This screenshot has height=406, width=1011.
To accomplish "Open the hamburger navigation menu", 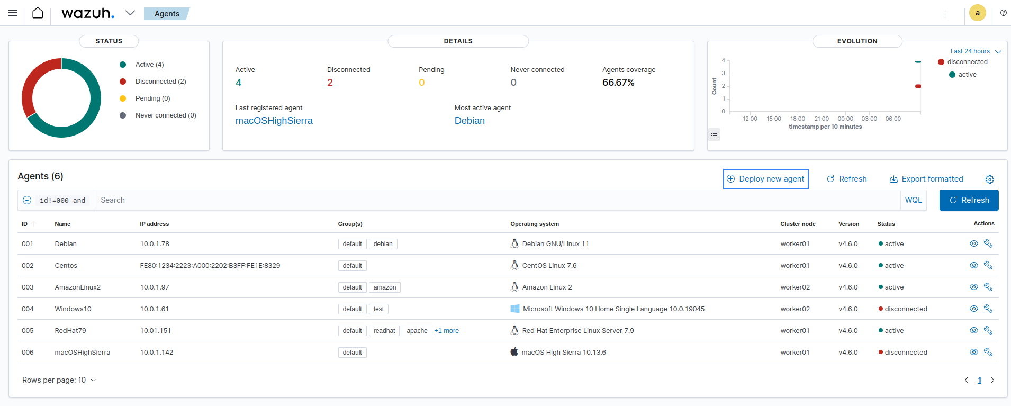I will pyautogui.click(x=13, y=13).
